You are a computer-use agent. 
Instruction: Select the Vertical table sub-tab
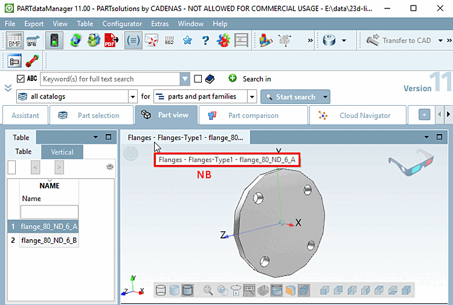[62, 152]
